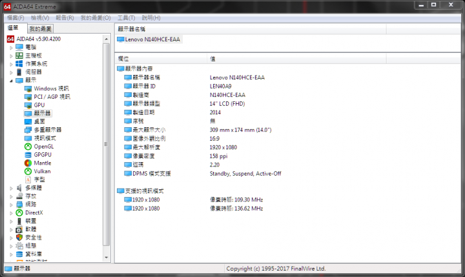Select the 組態 configuration icon
Image resolution: width=465 pixels, height=277 pixels.
click(x=19, y=245)
